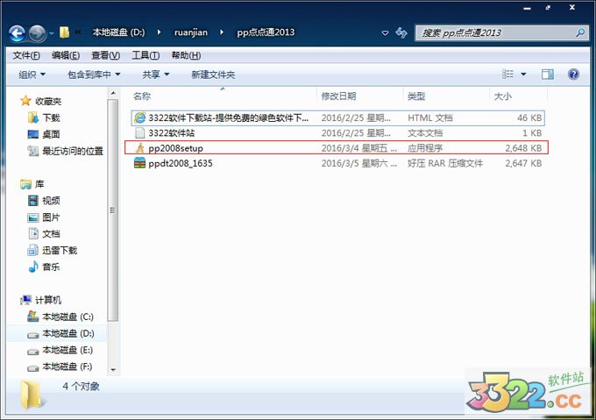The width and height of the screenshot is (596, 420).
Task: Select the 3322软件站 text file
Action: 338,133
